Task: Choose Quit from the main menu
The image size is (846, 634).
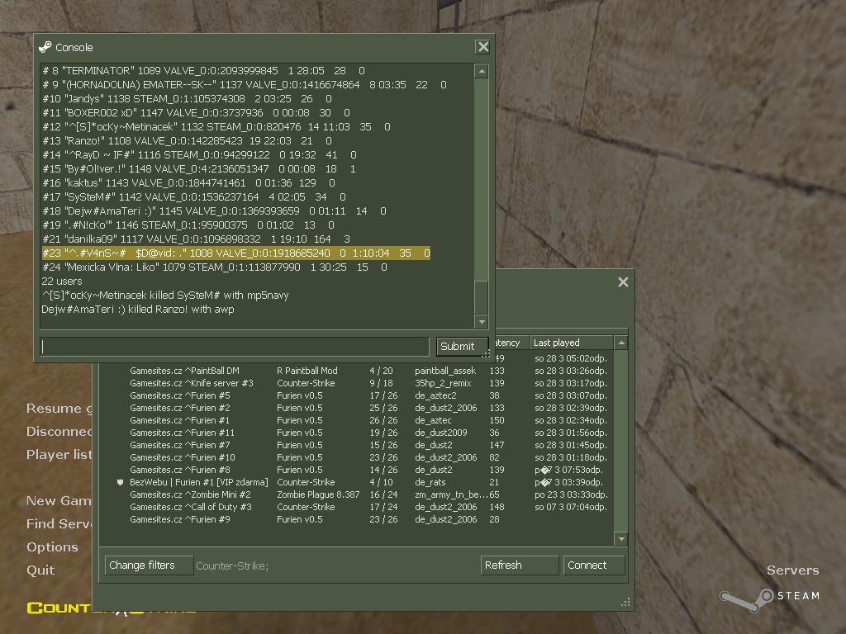Action: click(40, 570)
